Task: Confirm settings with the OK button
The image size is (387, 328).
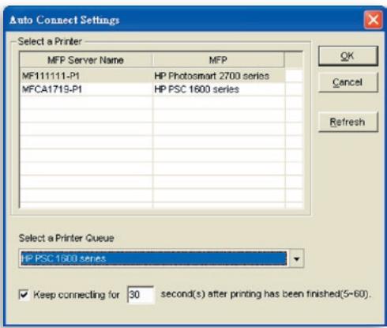Action: point(348,56)
